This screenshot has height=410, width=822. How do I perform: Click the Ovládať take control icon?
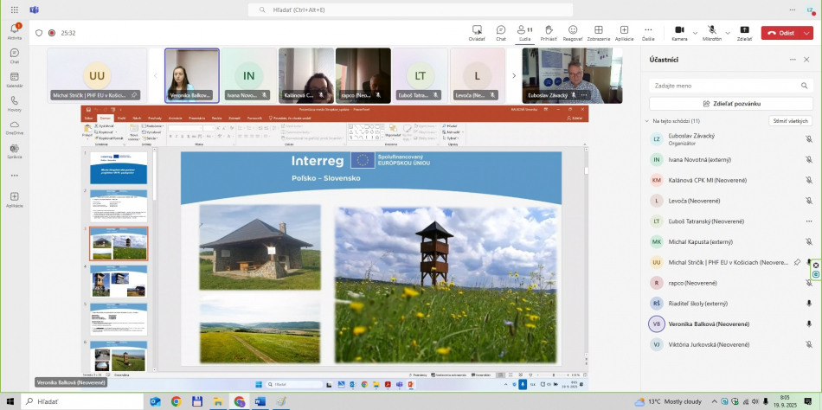click(477, 29)
